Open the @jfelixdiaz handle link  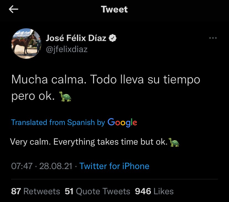[66, 49]
